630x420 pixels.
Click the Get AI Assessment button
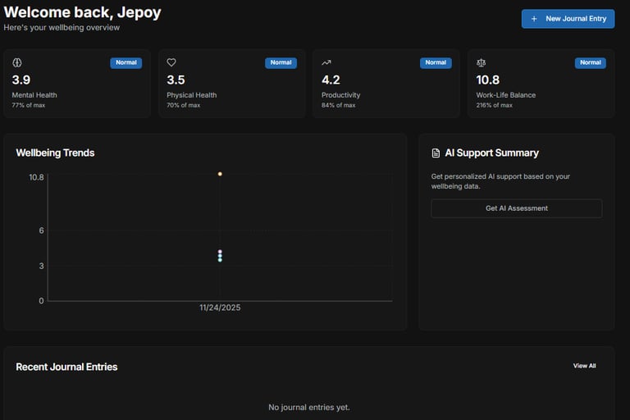click(516, 208)
